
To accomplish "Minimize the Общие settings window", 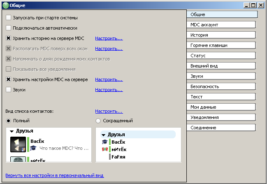I will (246, 5).
